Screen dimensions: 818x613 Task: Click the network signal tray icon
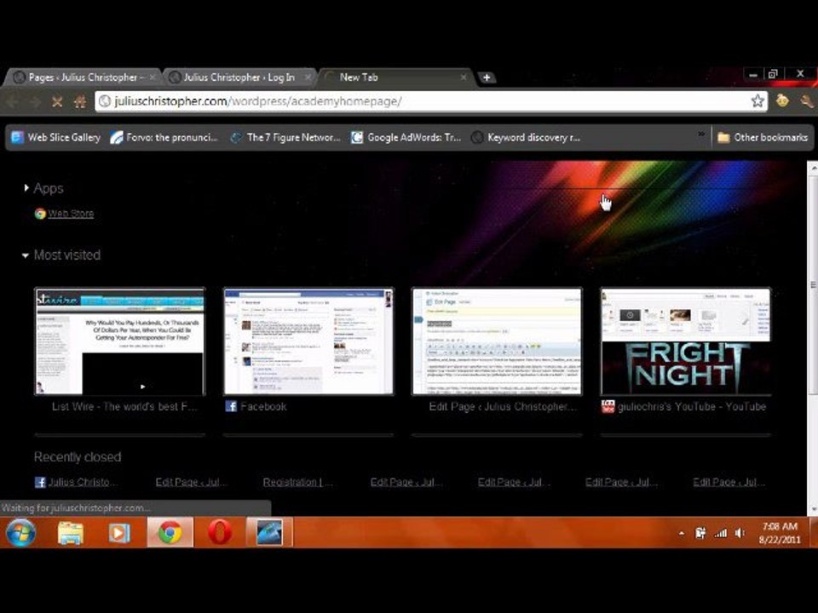721,533
